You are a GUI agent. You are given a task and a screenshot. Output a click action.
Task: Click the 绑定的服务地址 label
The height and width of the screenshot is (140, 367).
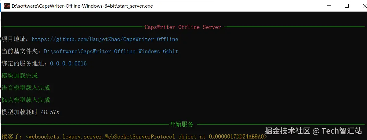pyautogui.click(x=24, y=64)
